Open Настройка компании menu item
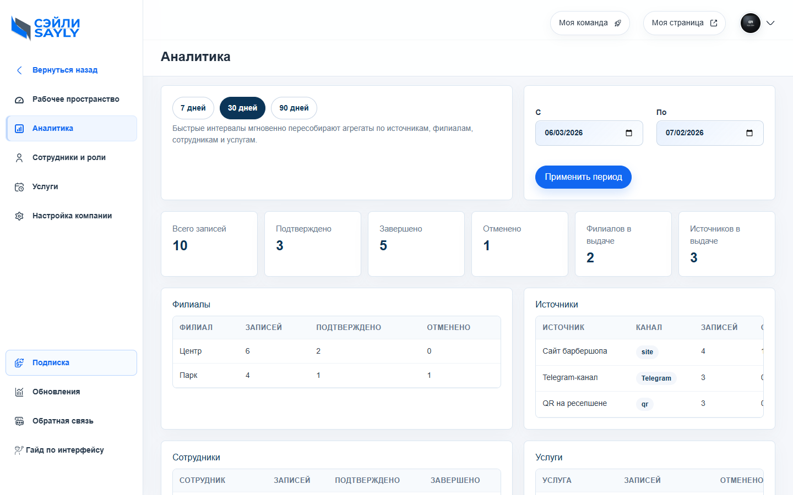The width and height of the screenshot is (793, 495). 72,216
